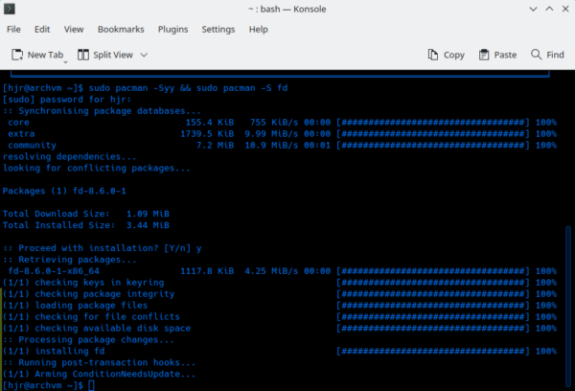Open the Help menu
The width and height of the screenshot is (575, 391).
pyautogui.click(x=259, y=30)
